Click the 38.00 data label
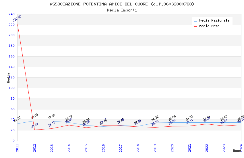Image resolution: width=244 pixels, height=158 pixels. 34,116
